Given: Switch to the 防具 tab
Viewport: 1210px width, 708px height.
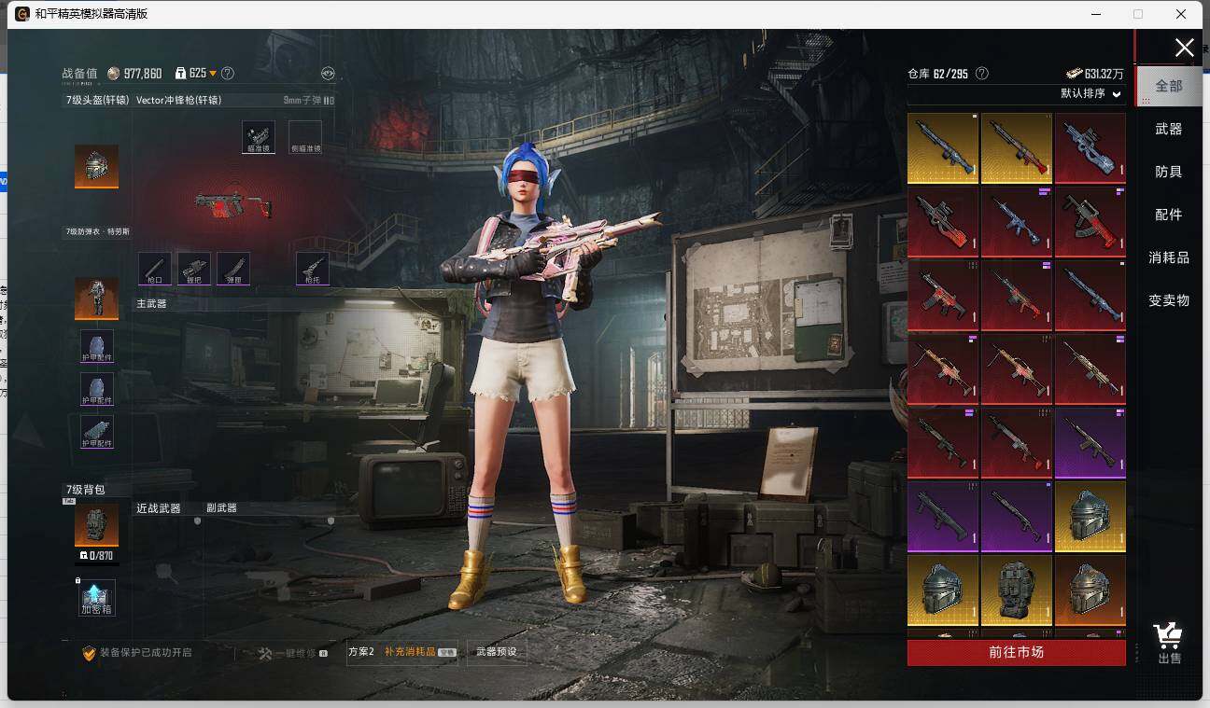Looking at the screenshot, I should [1169, 172].
